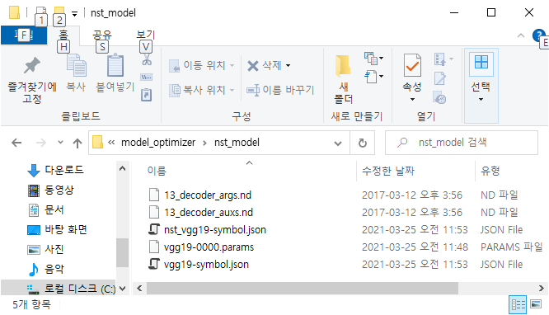This screenshot has width=549, height=315.
Task: Click the vgg19-symbol.json file icon
Action: pyautogui.click(x=154, y=264)
